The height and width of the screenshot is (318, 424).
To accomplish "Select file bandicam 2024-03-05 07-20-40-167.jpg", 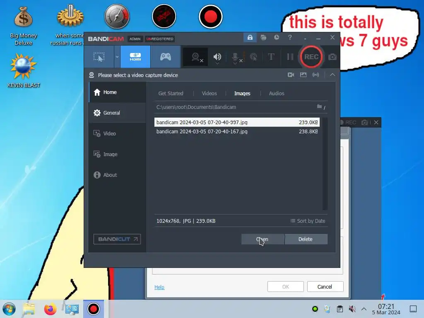I will click(x=237, y=131).
